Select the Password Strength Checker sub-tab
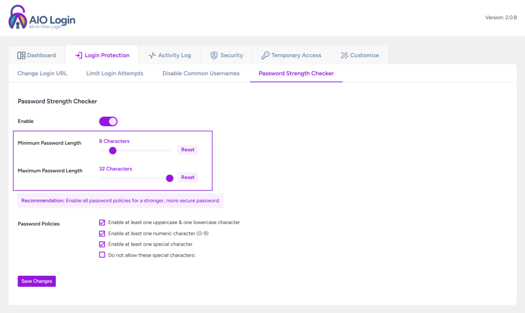Screen dimensions: 525x313 tap(296, 73)
